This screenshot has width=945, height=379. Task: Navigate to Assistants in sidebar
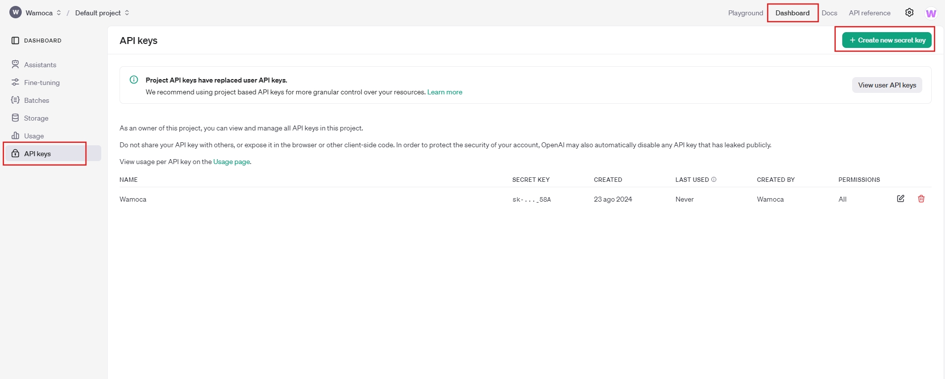click(40, 65)
